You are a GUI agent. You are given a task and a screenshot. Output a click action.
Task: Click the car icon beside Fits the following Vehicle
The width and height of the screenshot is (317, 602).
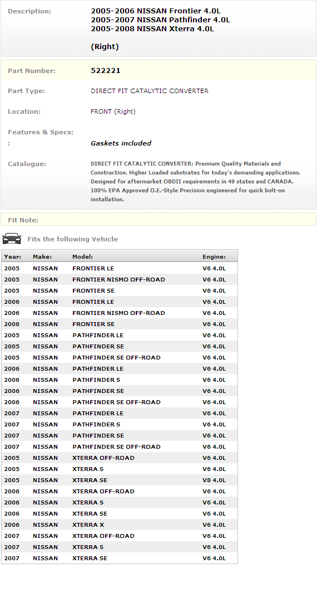(12, 239)
